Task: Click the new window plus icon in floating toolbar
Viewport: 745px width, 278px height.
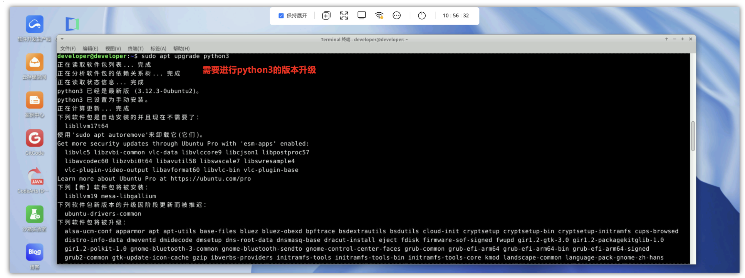Action: pyautogui.click(x=326, y=16)
